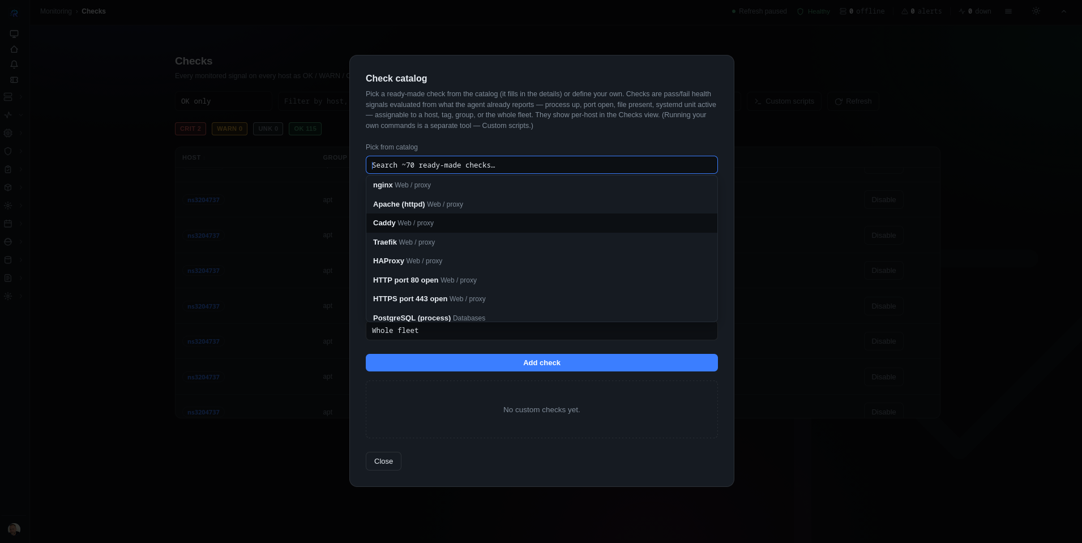1082x543 pixels.
Task: Select HTTPS port 443 open check
Action: [x=542, y=299]
